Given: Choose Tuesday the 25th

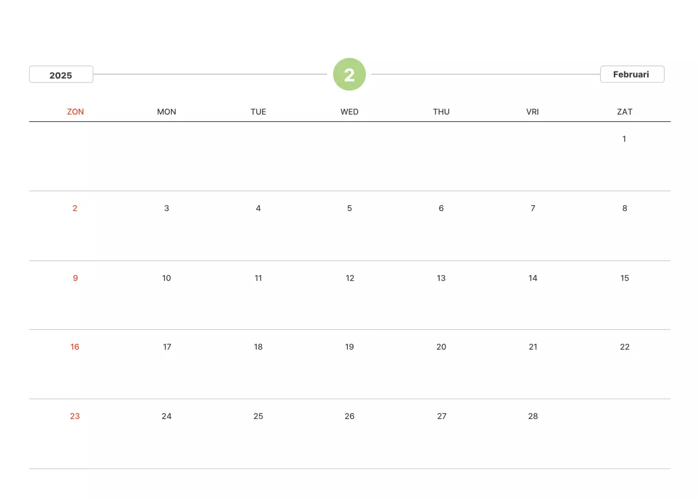Looking at the screenshot, I should [x=258, y=416].
